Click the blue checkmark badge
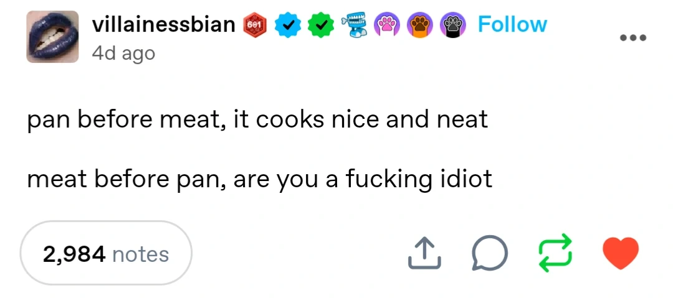This screenshot has height=298, width=673. [x=288, y=25]
